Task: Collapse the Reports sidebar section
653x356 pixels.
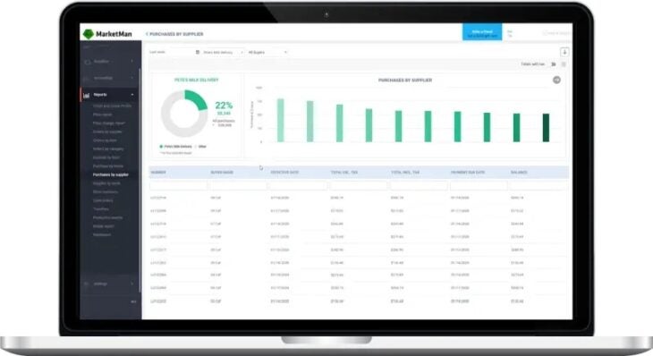Action: coord(132,95)
